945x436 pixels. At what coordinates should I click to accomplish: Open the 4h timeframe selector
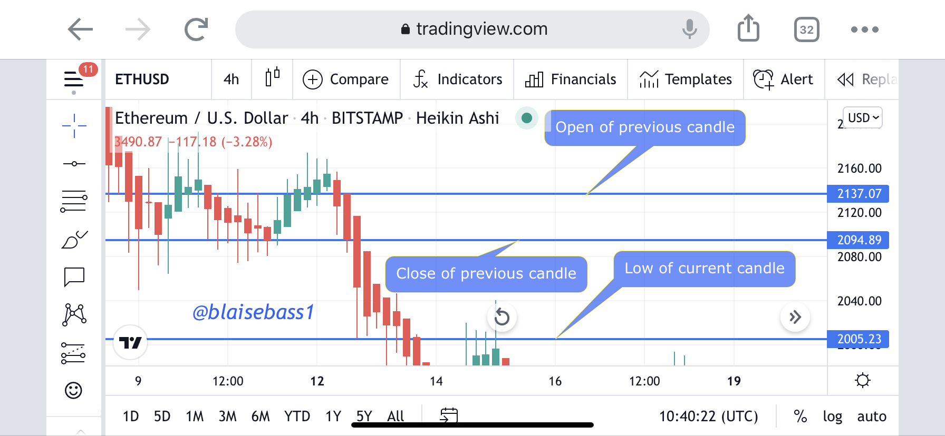coord(231,79)
